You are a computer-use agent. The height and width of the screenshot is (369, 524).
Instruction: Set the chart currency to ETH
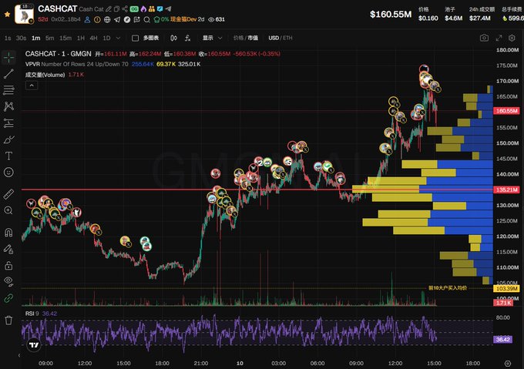coord(287,38)
